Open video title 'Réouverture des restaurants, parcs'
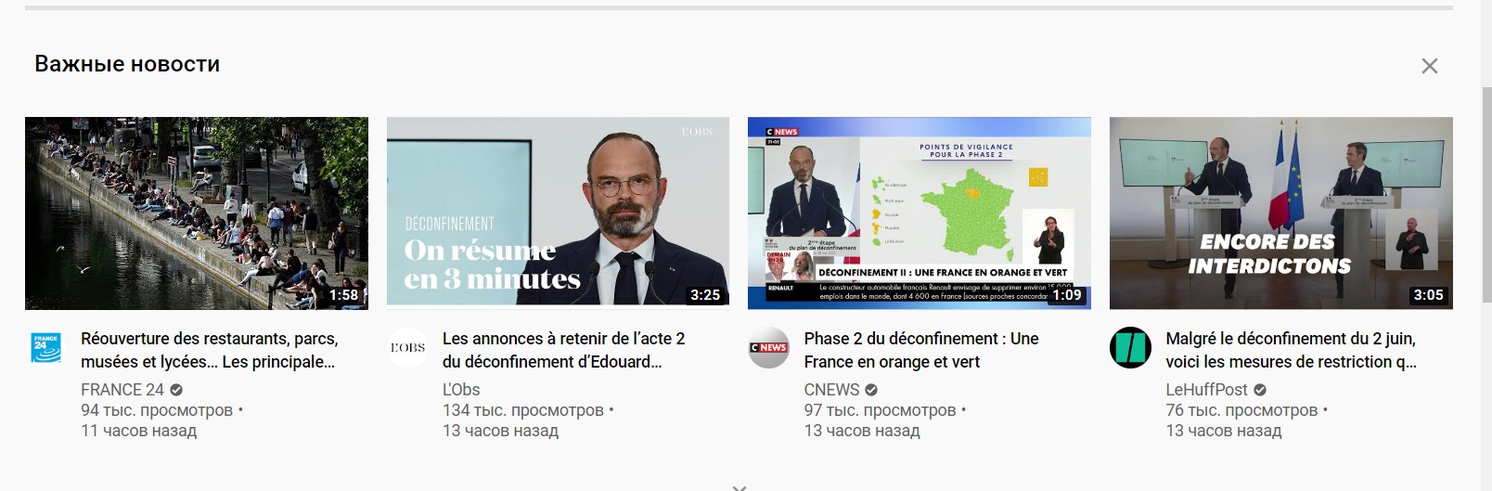The height and width of the screenshot is (491, 1492). click(x=210, y=350)
